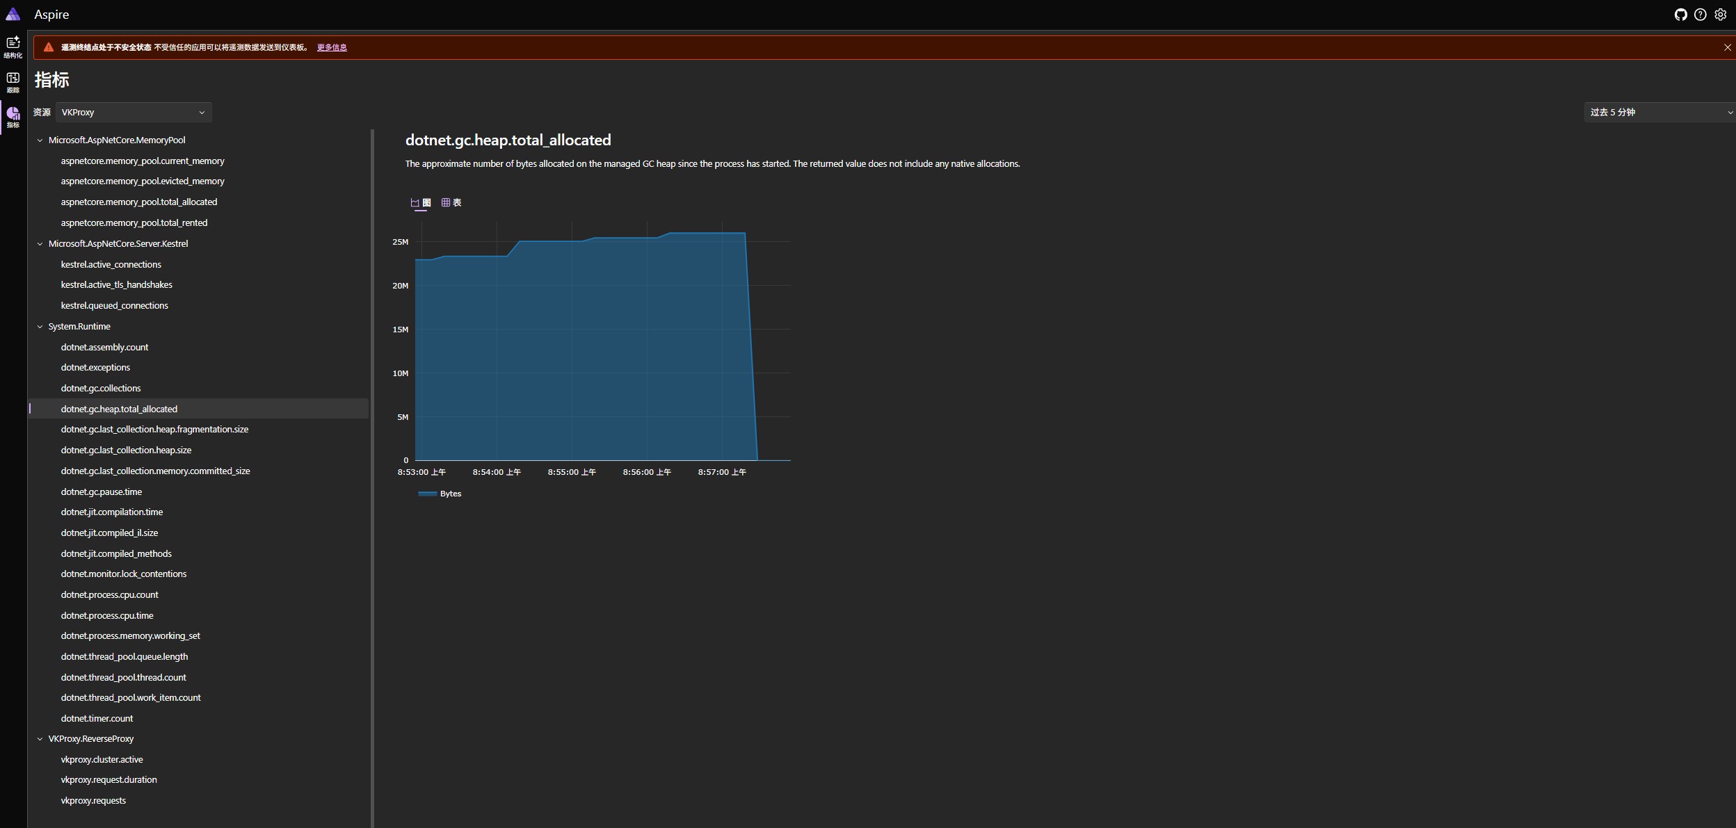The image size is (1736, 828).
Task: Open the settings gear icon
Action: coord(1720,15)
